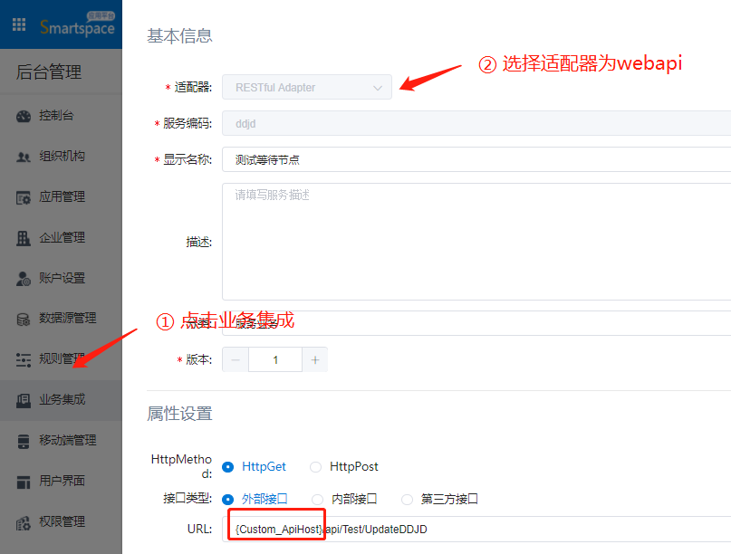
Task: Select the HttpGet radio button
Action: (x=227, y=467)
